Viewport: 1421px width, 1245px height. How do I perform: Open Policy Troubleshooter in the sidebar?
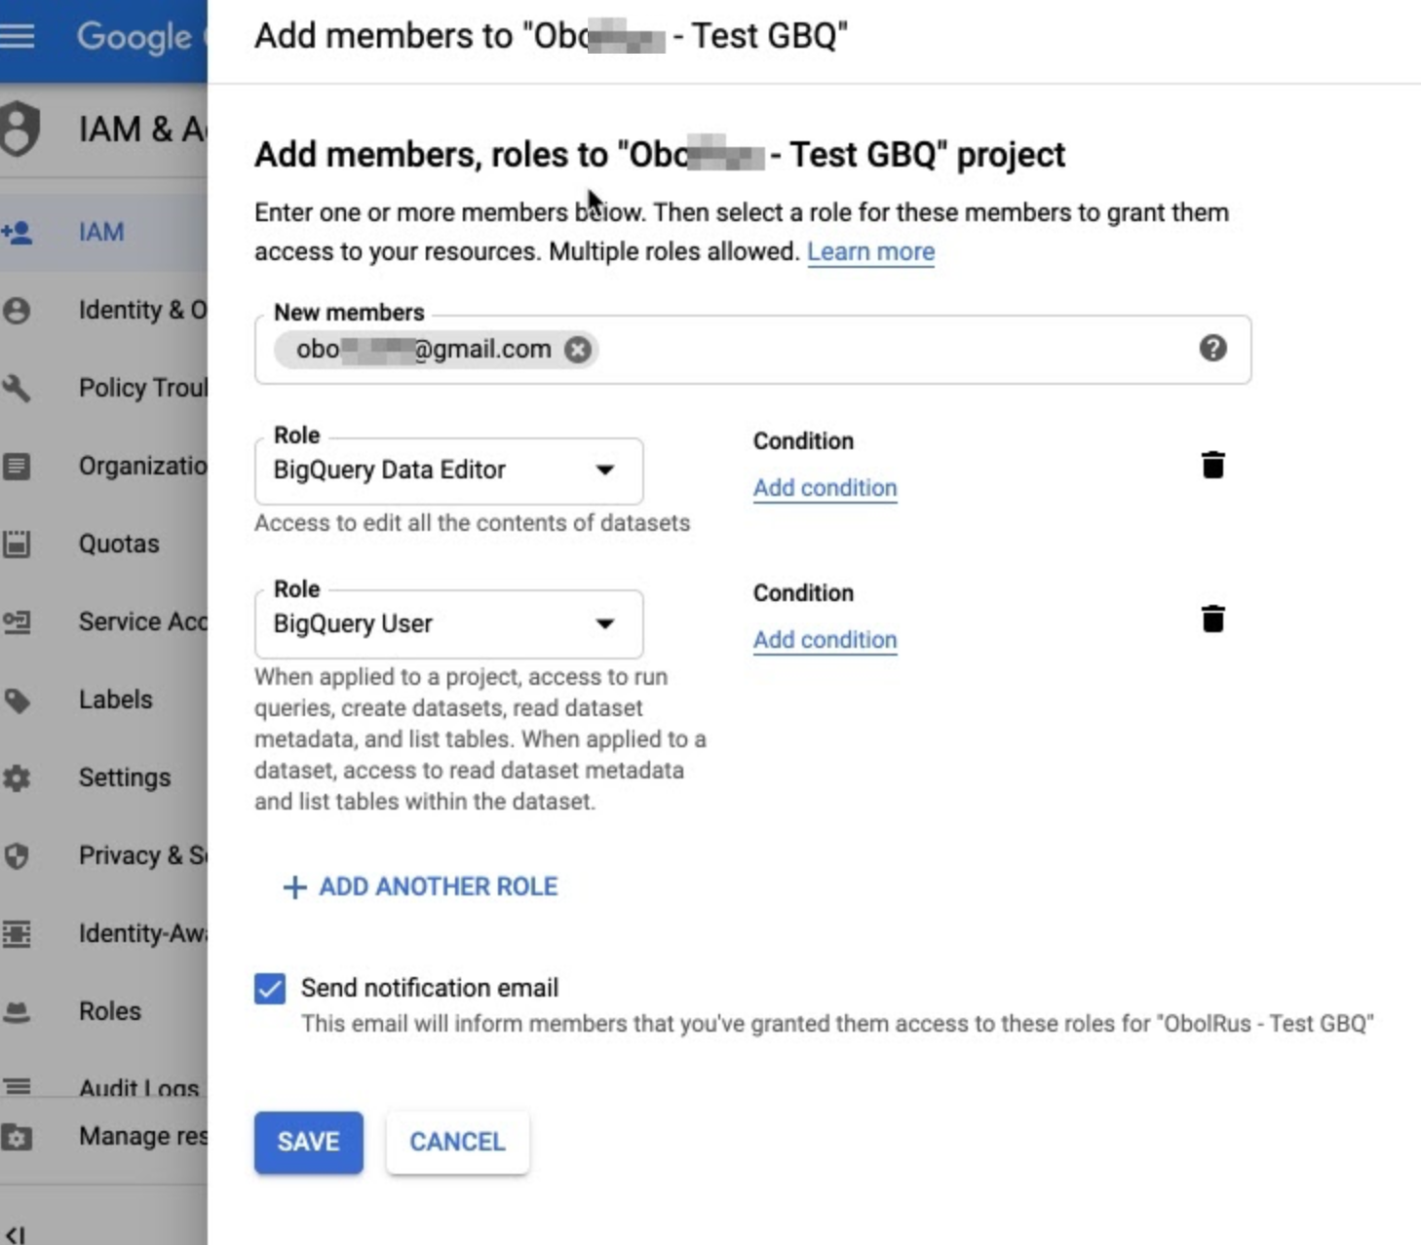point(142,388)
